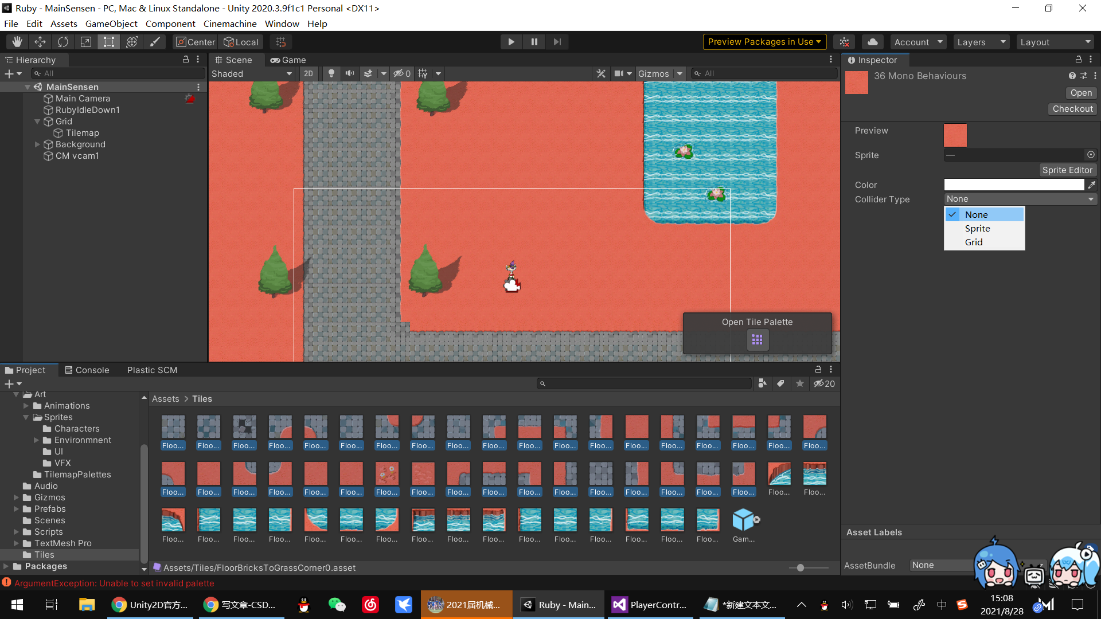This screenshot has height=619, width=1101.
Task: Toggle grid snapping in the toolbar
Action: [x=280, y=41]
